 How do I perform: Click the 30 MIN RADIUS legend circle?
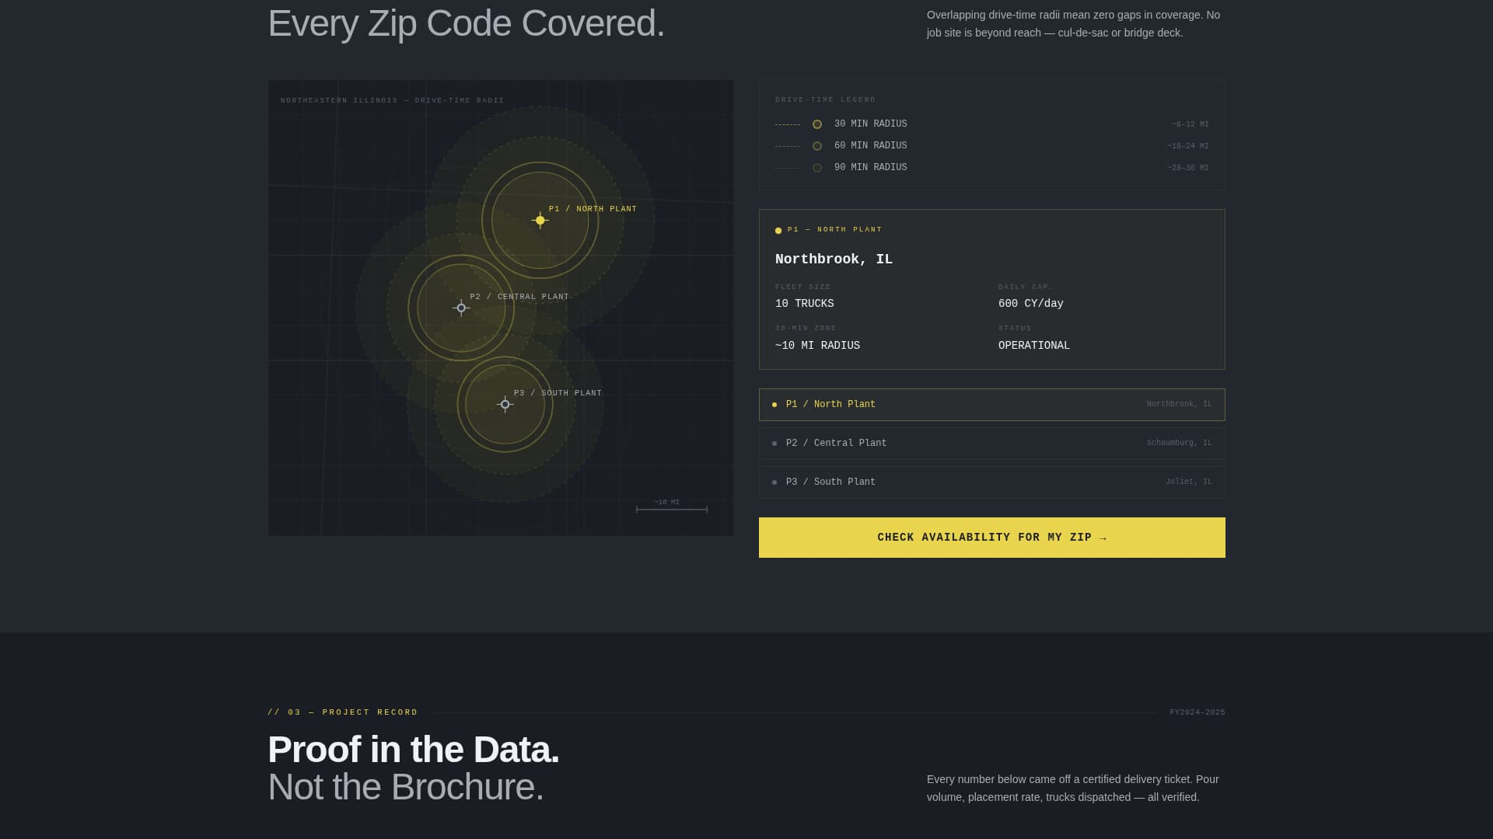tap(816, 124)
